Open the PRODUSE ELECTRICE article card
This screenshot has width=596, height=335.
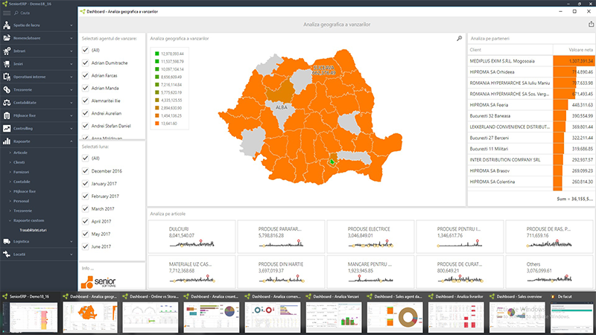coord(370,237)
